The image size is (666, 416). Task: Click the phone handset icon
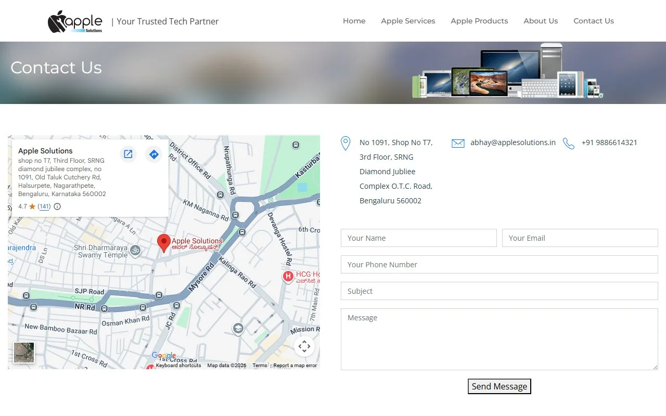569,144
